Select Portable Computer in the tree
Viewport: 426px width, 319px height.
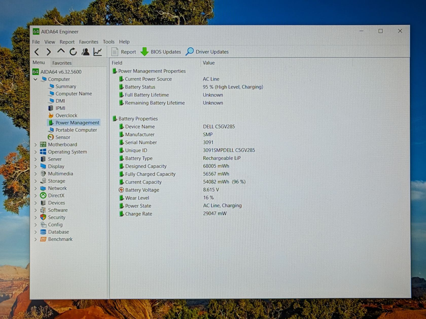[73, 130]
